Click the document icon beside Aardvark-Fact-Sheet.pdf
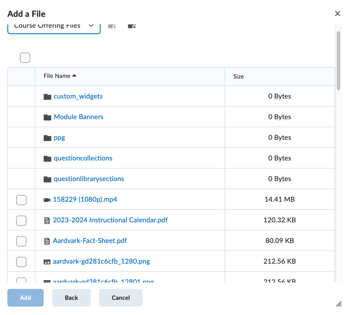This screenshot has width=348, height=315. pos(47,241)
